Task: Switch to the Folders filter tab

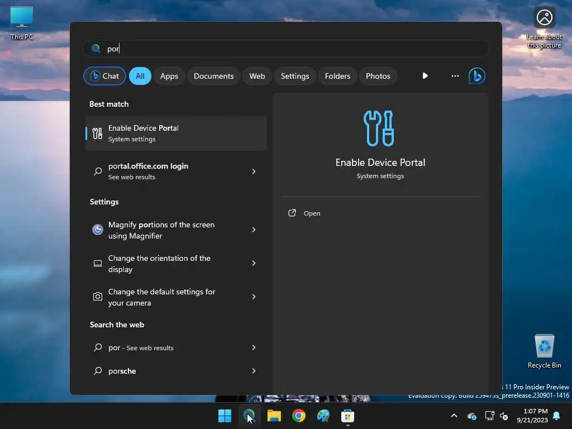Action: click(337, 76)
